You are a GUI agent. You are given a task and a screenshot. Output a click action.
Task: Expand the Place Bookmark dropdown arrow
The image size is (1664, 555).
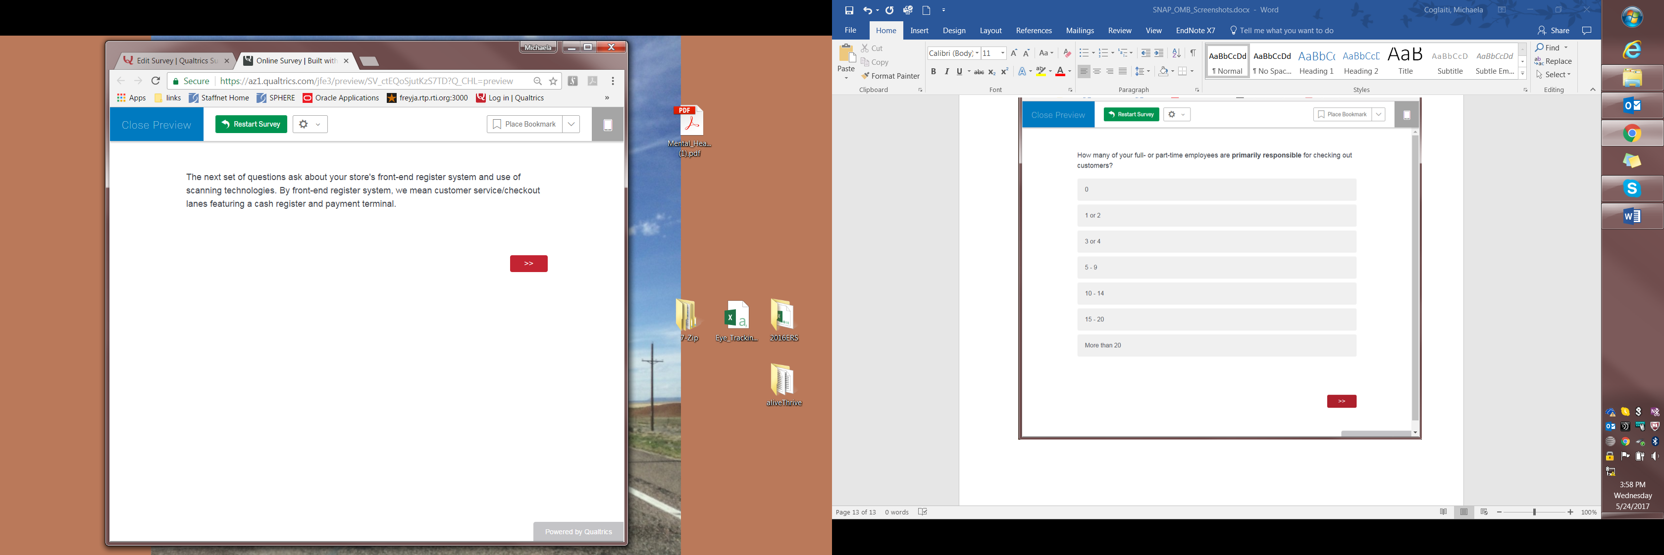(571, 125)
